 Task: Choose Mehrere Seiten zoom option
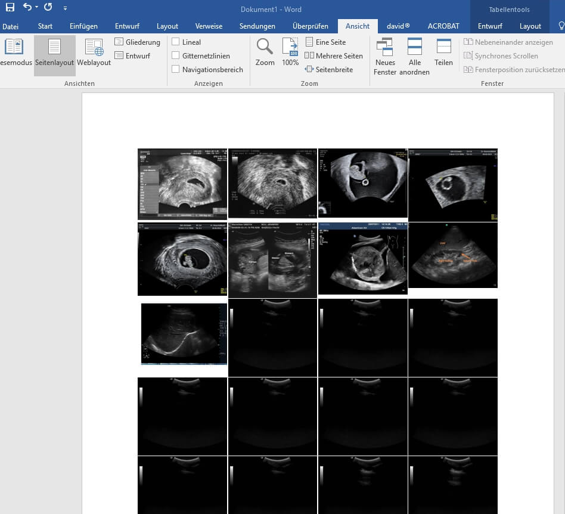(334, 56)
